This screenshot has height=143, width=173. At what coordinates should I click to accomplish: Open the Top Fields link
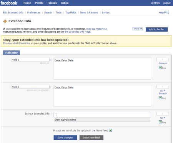pos(71,13)
